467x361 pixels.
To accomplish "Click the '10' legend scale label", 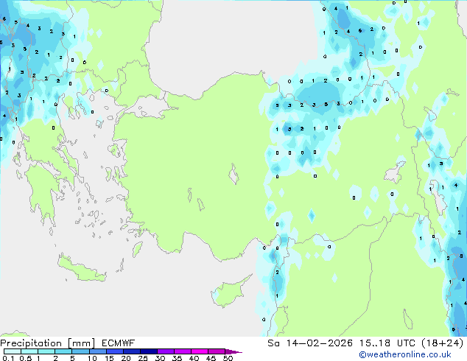I will click(92, 358).
